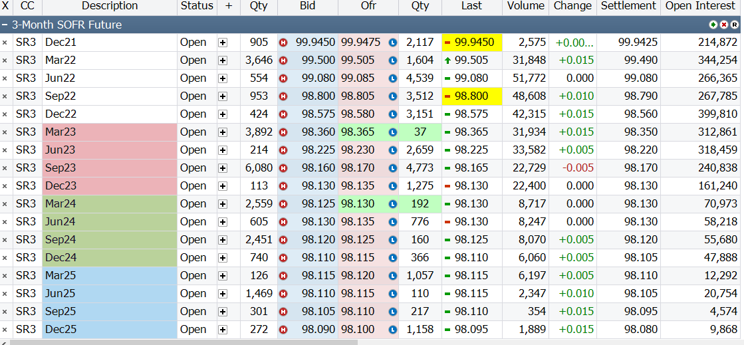Expand the Dec21 row plus box
Image resolution: width=744 pixels, height=345 pixels.
point(223,43)
